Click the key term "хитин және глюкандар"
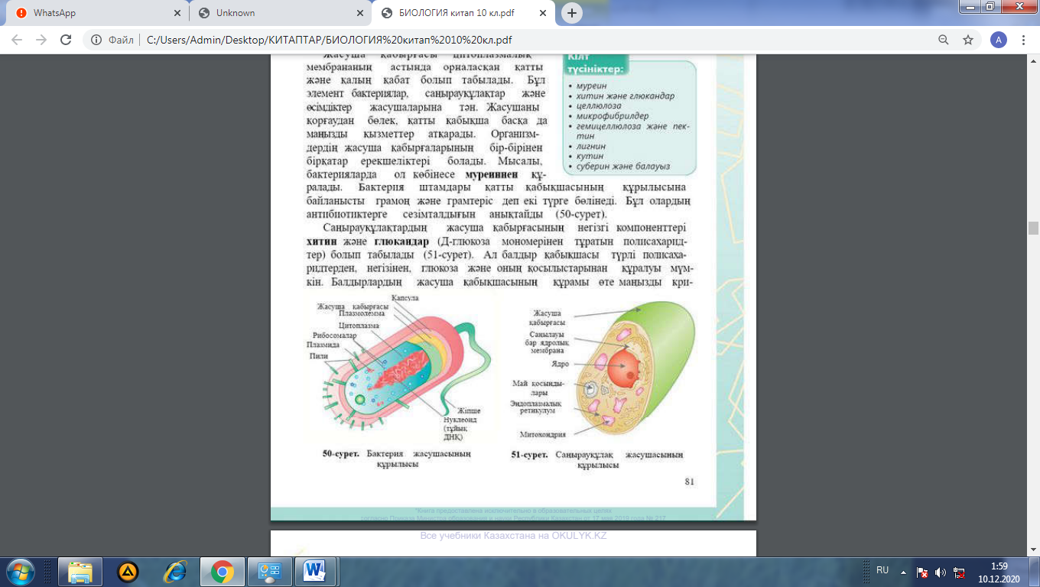 pos(626,96)
